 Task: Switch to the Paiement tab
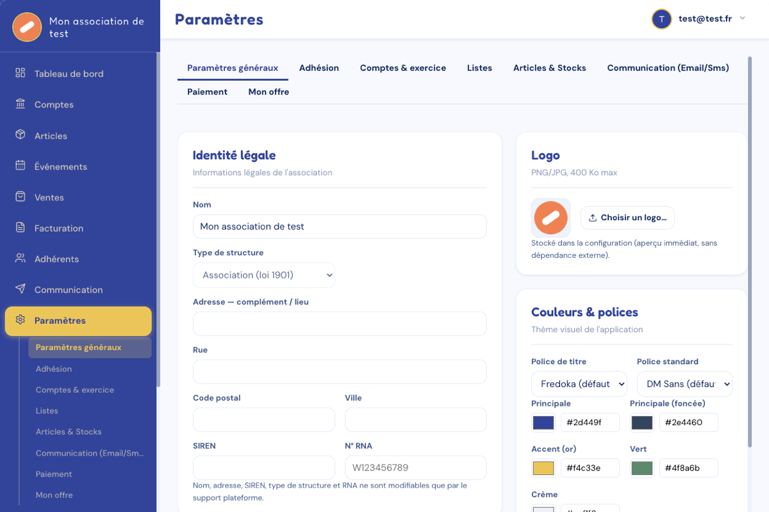tap(208, 92)
